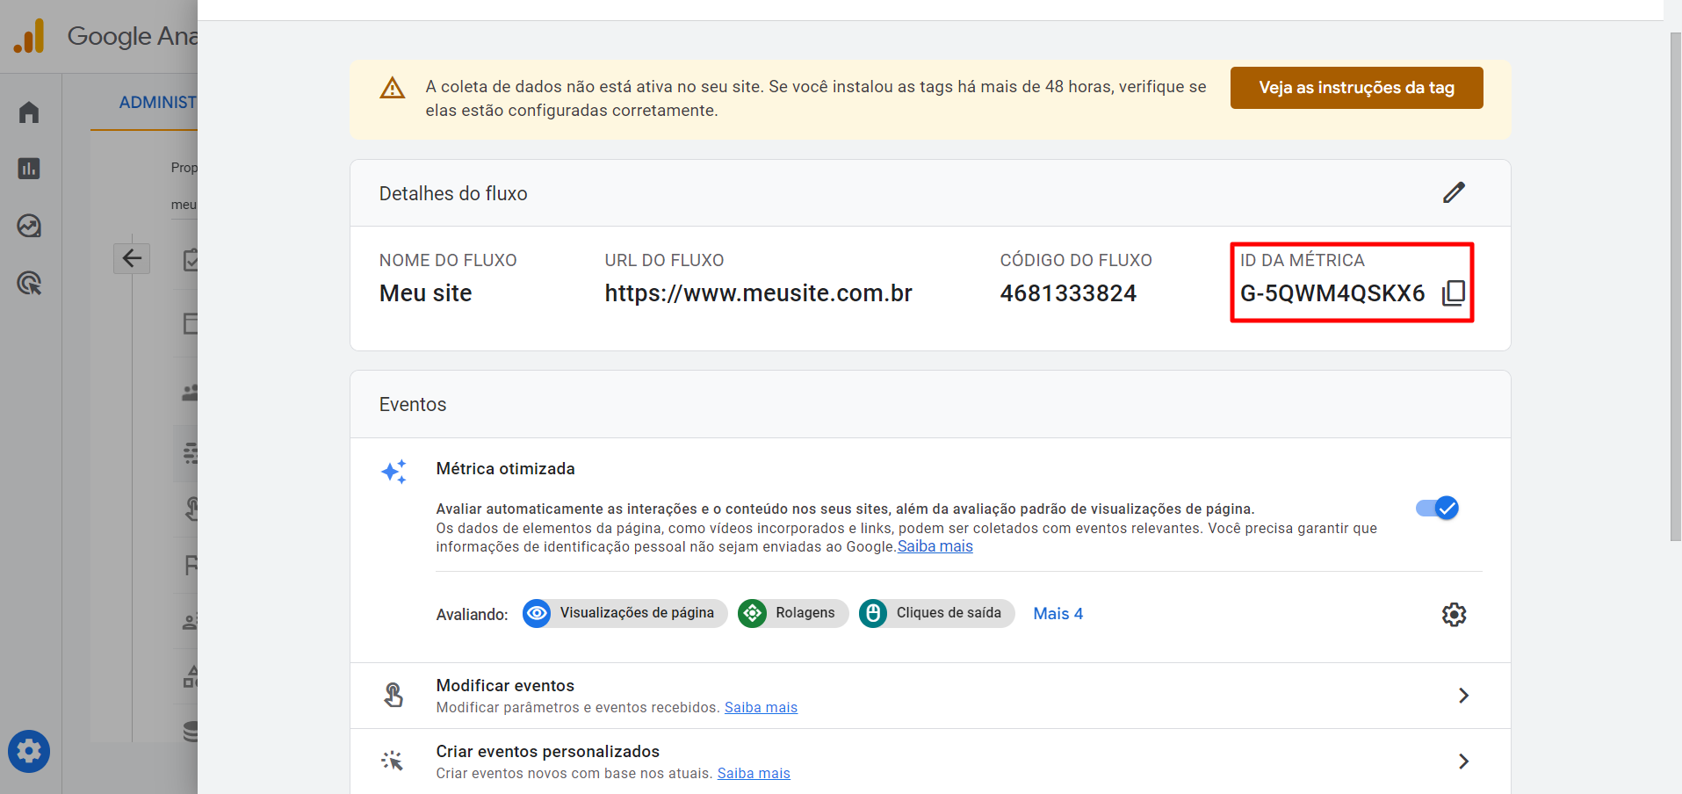Click Veja as instruções da tag
This screenshot has height=794, width=1682.
[1356, 88]
